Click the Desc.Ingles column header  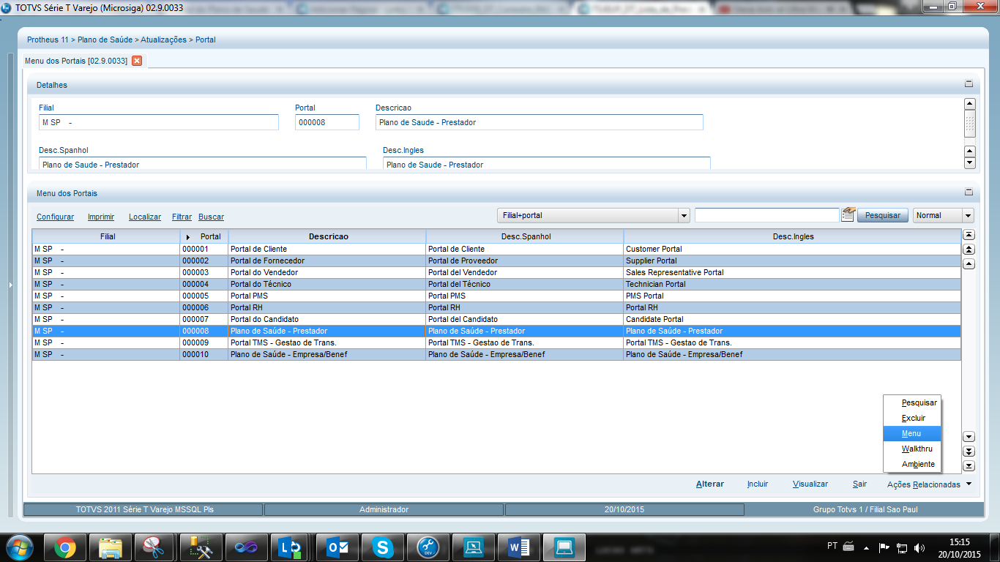792,236
